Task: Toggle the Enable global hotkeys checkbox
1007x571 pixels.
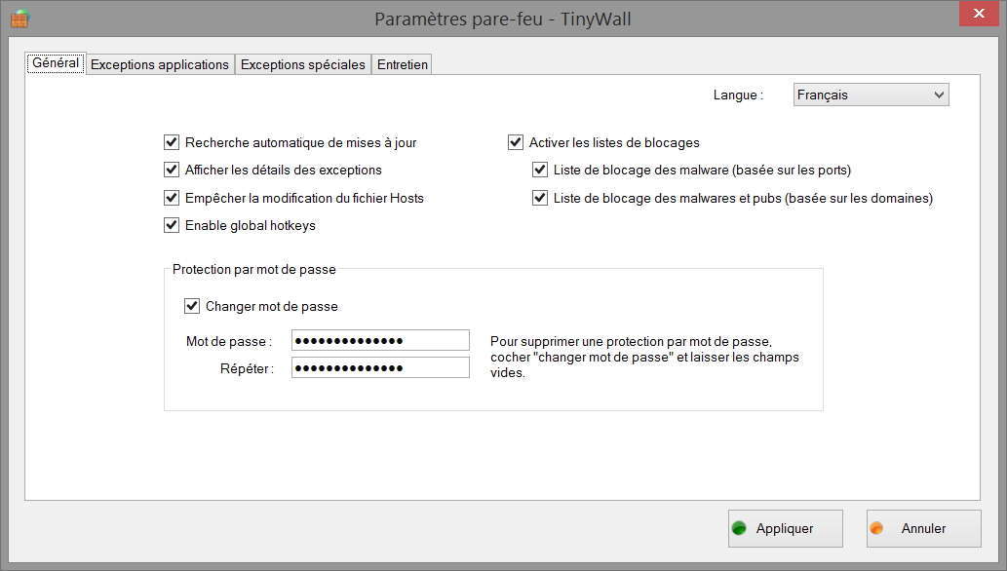Action: pos(173,225)
